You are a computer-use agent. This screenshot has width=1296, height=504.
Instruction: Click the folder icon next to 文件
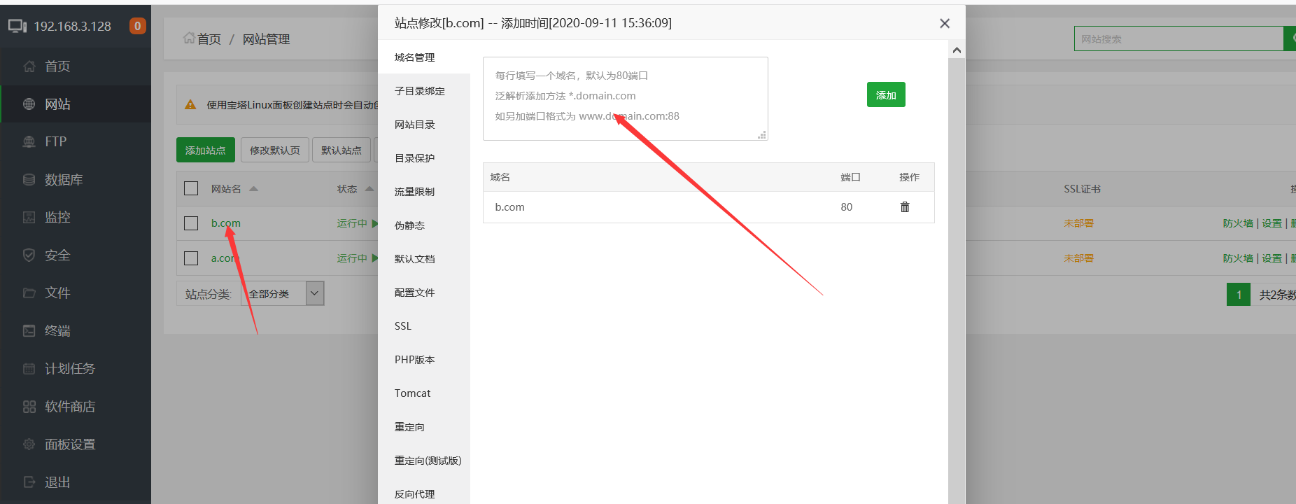pyautogui.click(x=29, y=293)
